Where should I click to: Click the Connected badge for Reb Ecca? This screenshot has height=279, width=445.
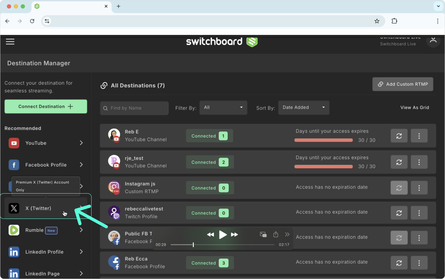pos(210,263)
